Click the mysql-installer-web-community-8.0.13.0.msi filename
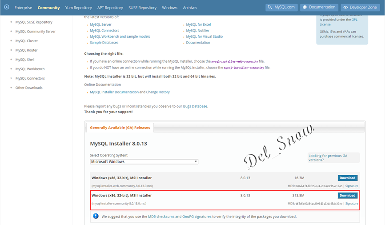Image resolution: width=385 pixels, height=225 pixels. pyautogui.click(x=122, y=186)
